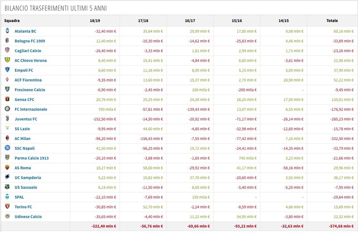The image size is (358, 232).
Task: Open the Bologna FC 1909 link
Action: point(30,41)
